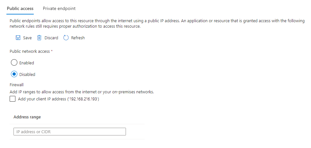The width and height of the screenshot is (311, 148).
Task: Focus the IP address or CIDR field
Action: pyautogui.click(x=69, y=132)
